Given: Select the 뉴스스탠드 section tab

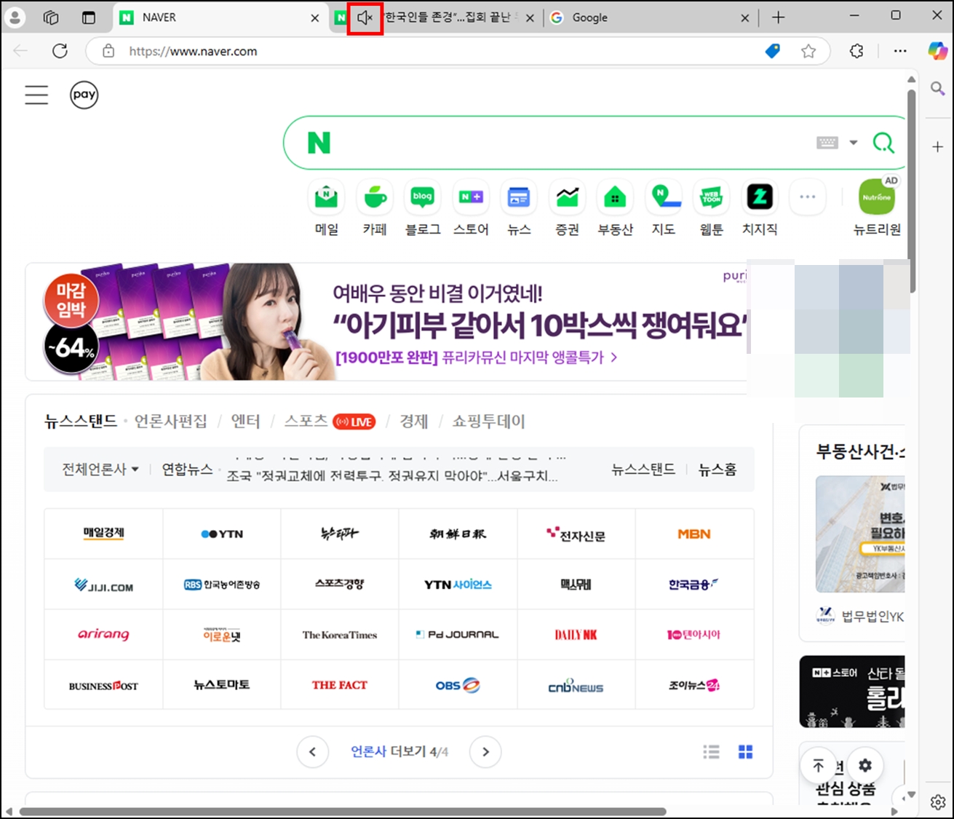Looking at the screenshot, I should (81, 422).
